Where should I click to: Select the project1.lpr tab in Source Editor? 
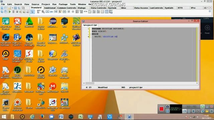tap(90, 25)
